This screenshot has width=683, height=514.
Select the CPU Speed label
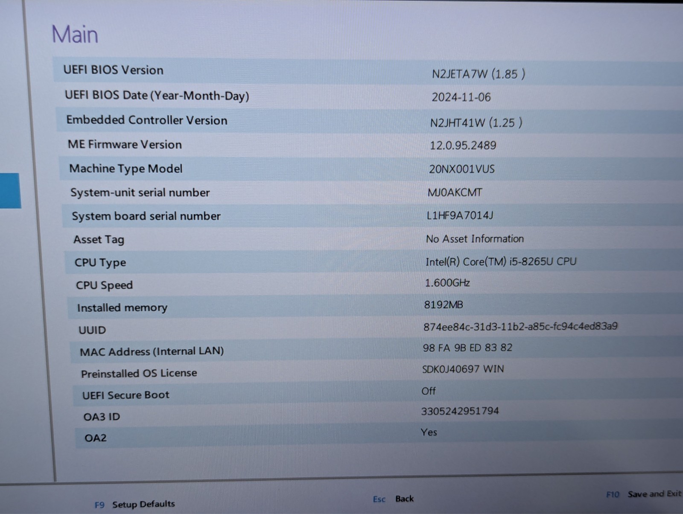click(x=104, y=285)
